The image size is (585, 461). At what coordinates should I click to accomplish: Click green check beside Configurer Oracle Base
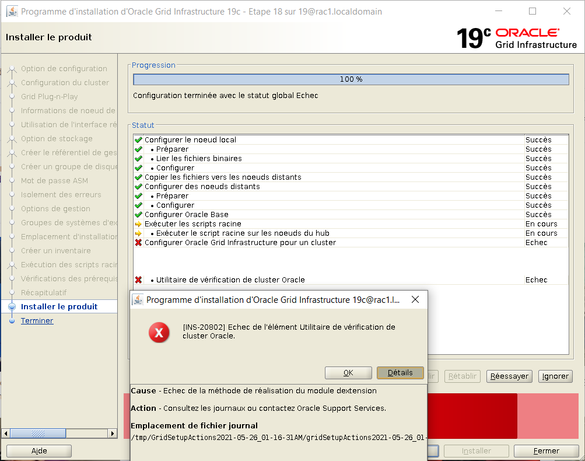138,215
